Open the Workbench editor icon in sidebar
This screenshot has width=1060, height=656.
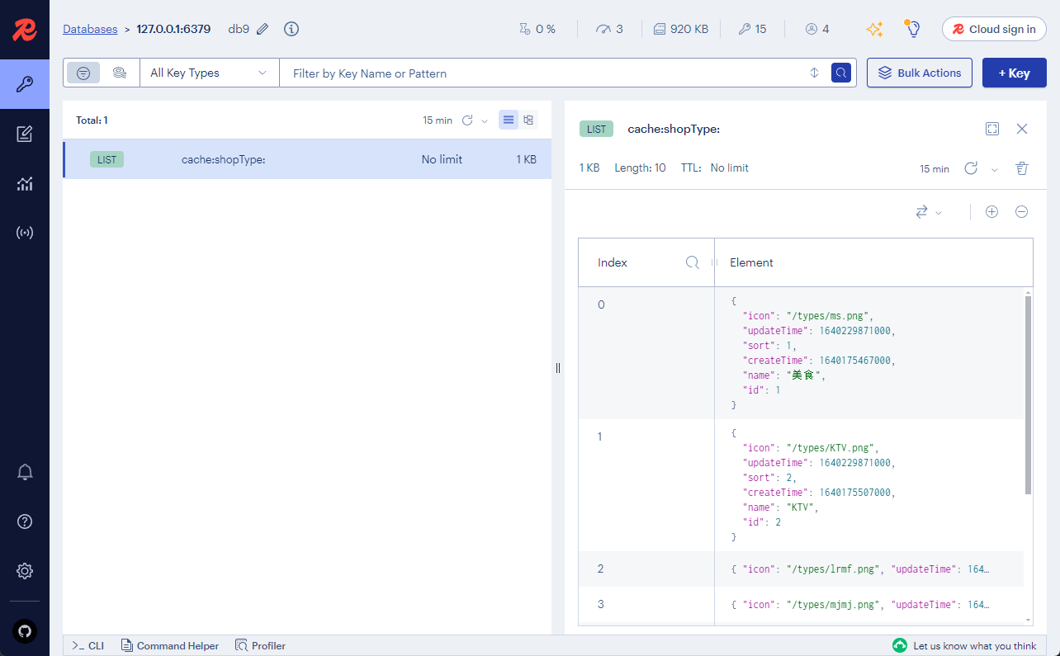[25, 134]
